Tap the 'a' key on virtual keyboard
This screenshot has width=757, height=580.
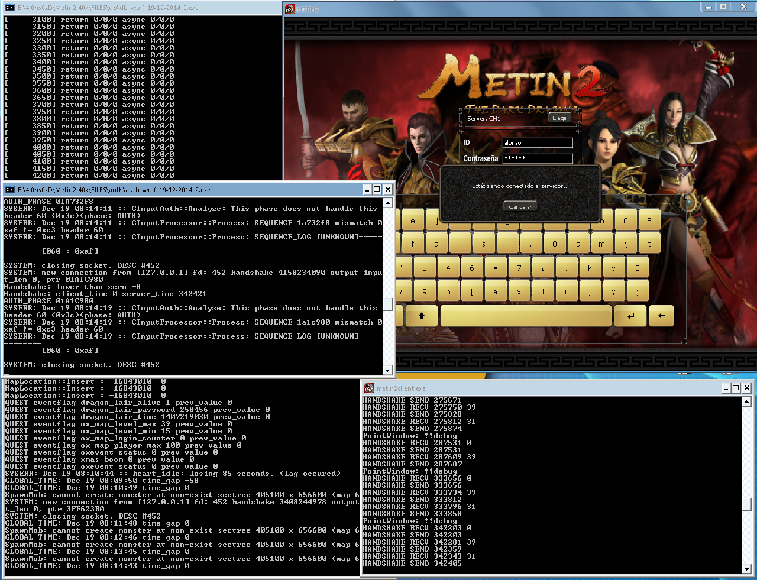pos(496,291)
